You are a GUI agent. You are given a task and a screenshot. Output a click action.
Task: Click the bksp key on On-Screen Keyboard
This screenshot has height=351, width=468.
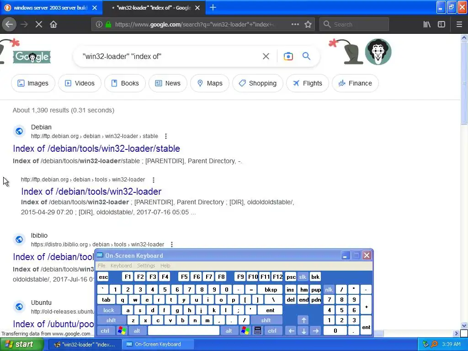click(271, 289)
